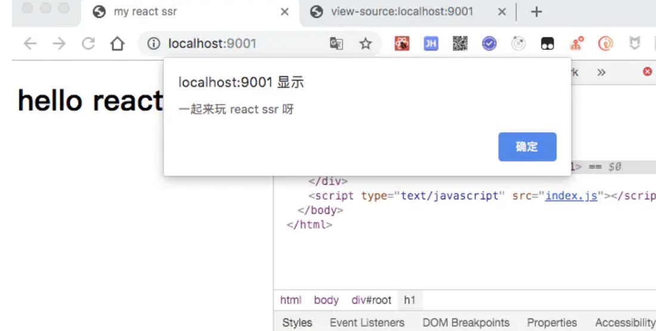Image resolution: width=656 pixels, height=331 pixels.
Task: Confirm the alert with 确定 button
Action: [527, 147]
